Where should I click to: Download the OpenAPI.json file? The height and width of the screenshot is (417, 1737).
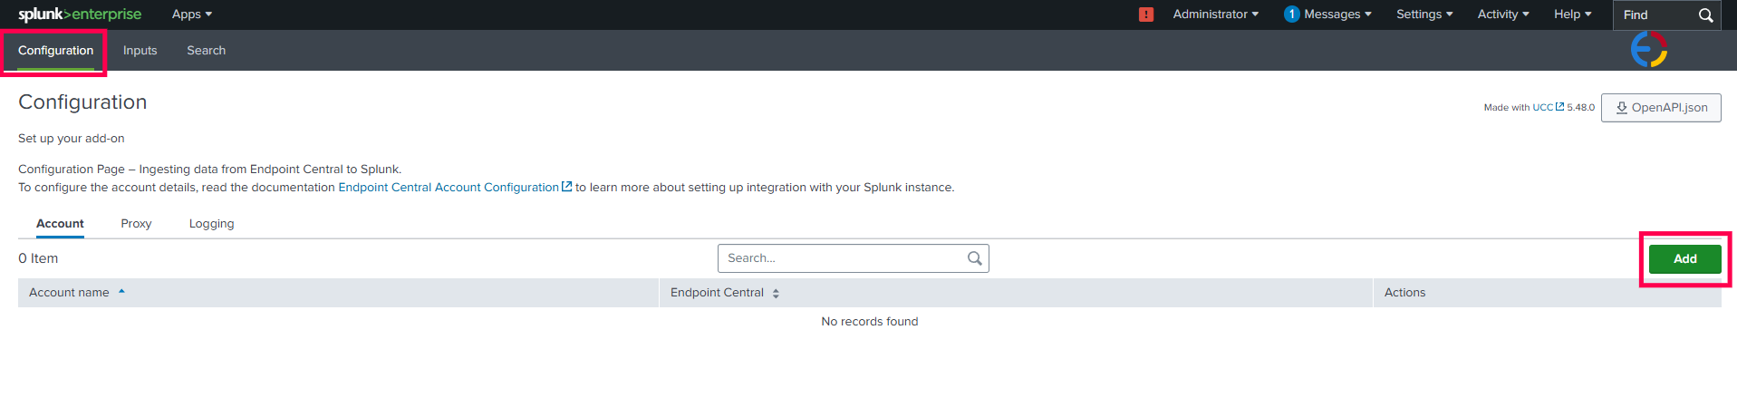click(x=1660, y=108)
